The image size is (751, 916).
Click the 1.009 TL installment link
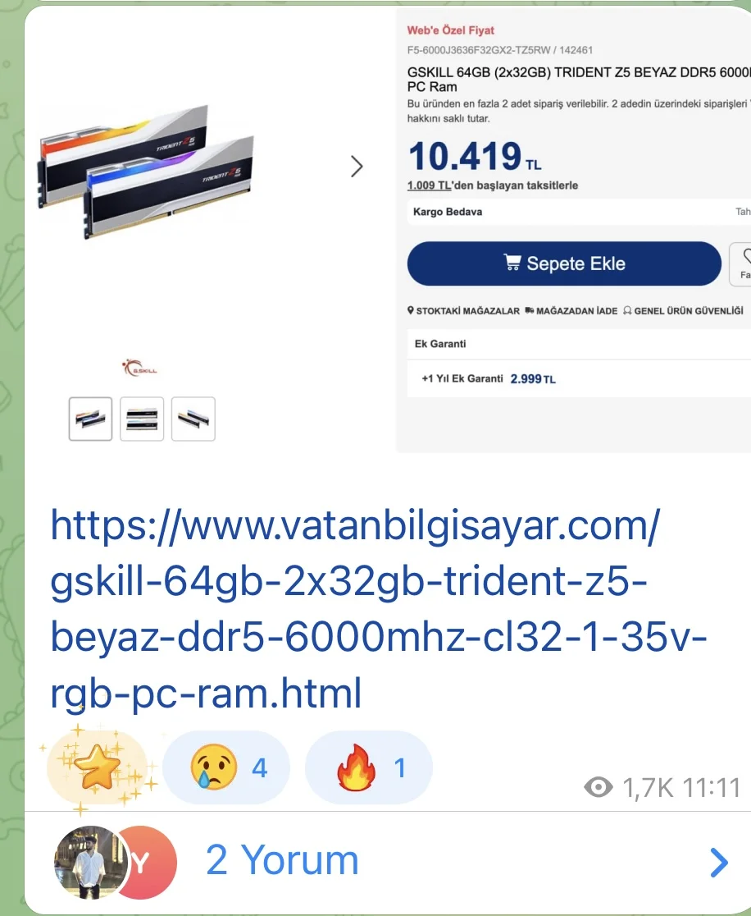tap(429, 185)
